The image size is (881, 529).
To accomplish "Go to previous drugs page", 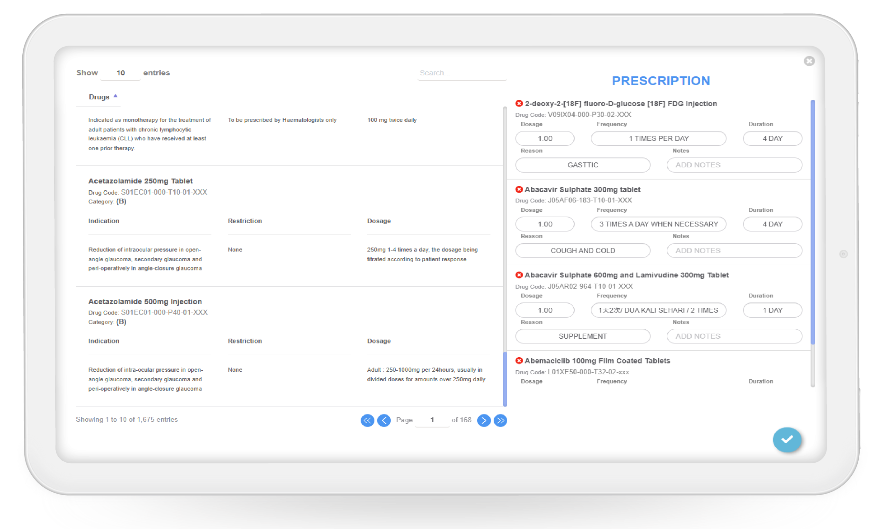I will click(384, 420).
